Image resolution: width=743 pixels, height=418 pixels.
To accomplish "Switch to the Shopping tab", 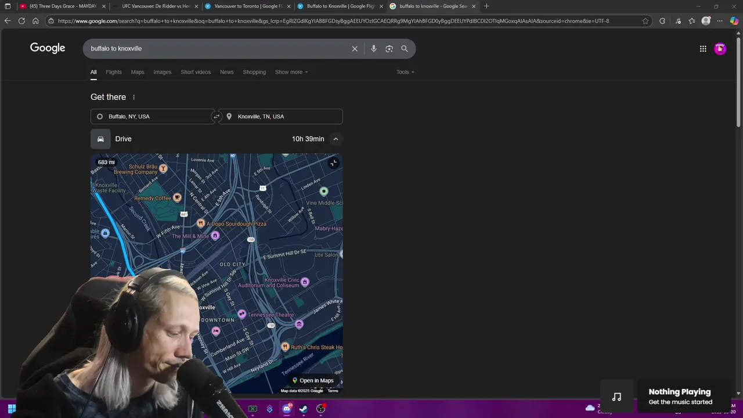I will pos(254,72).
